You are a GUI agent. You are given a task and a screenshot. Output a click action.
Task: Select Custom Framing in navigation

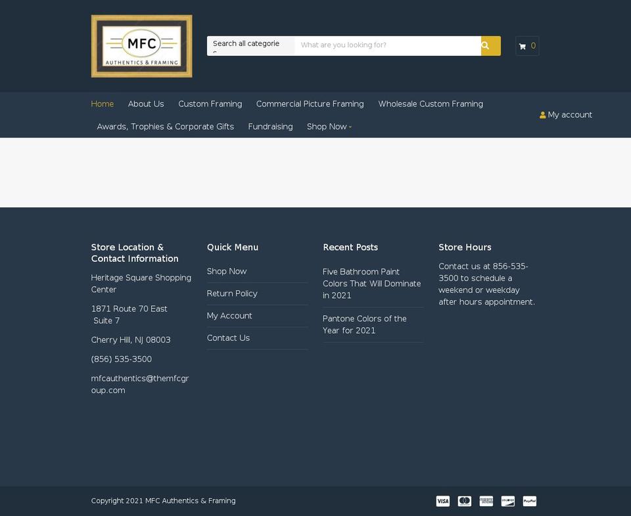210,104
